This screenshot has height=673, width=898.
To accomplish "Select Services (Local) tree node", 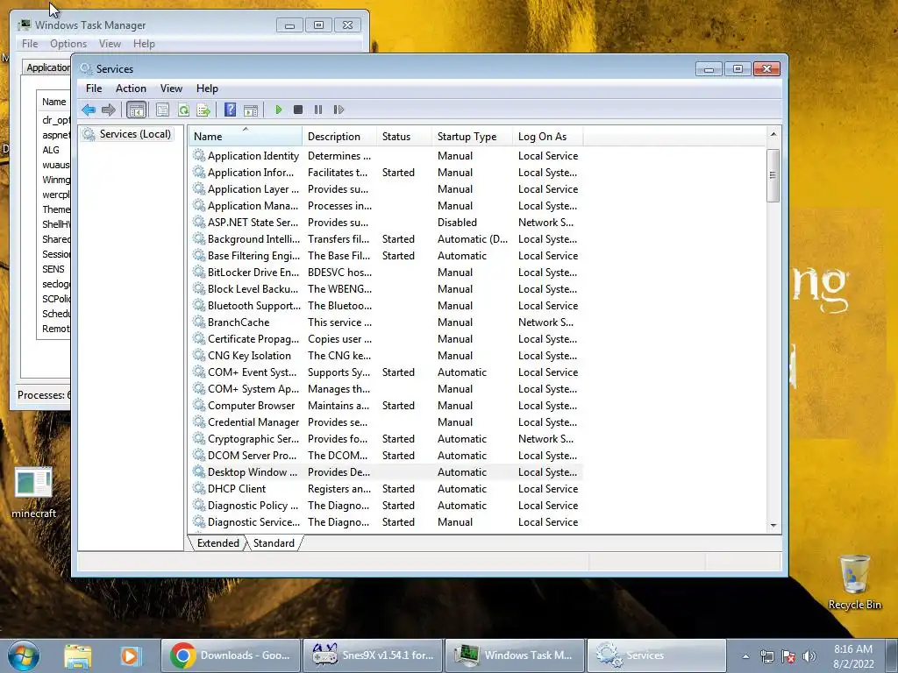I will click(127, 134).
